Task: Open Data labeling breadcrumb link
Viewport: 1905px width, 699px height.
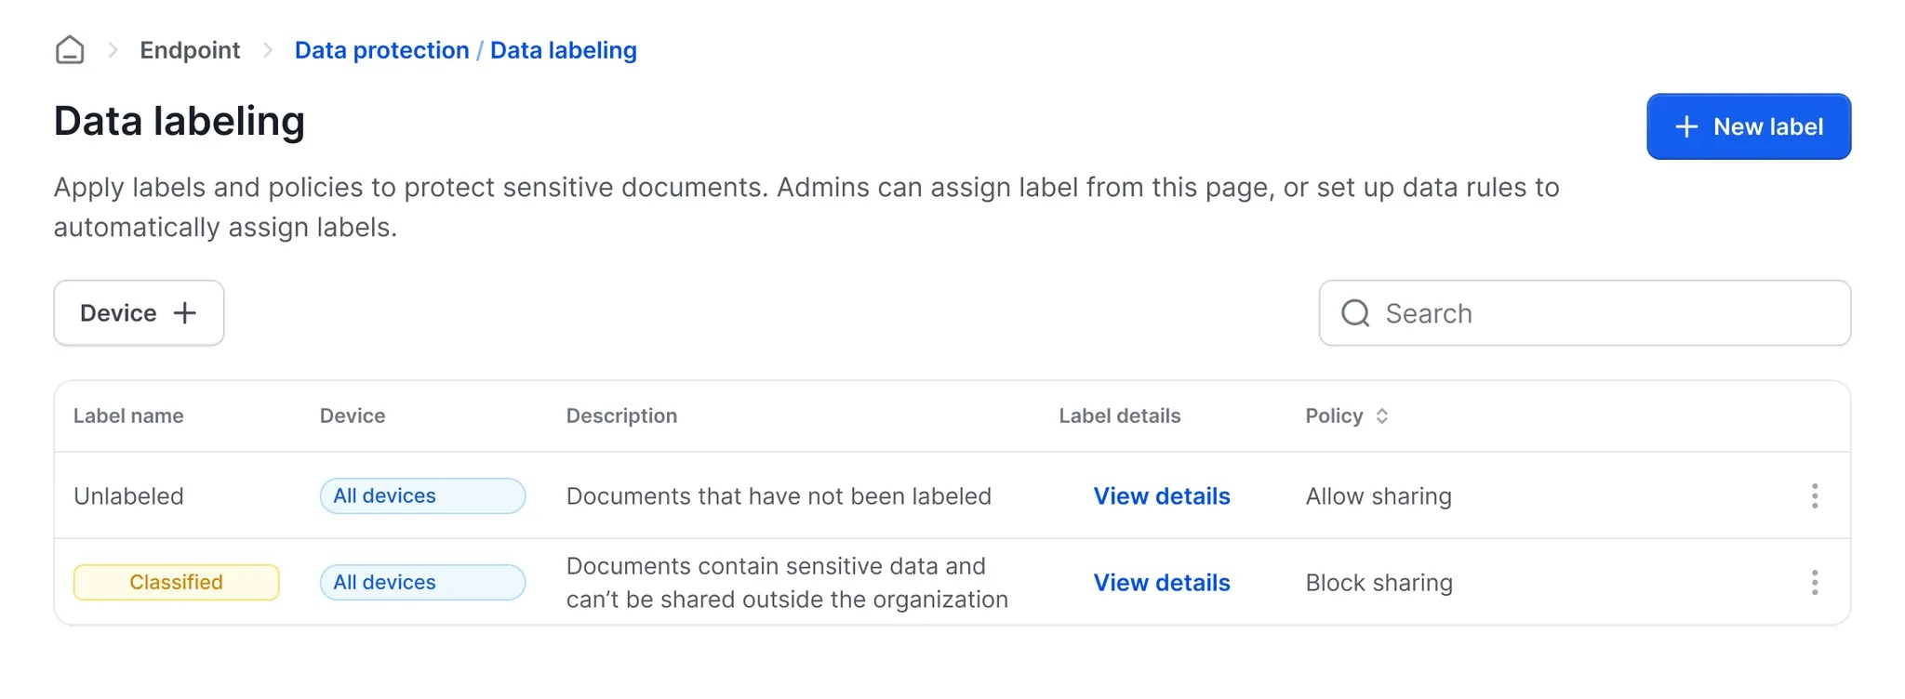Action: (564, 50)
